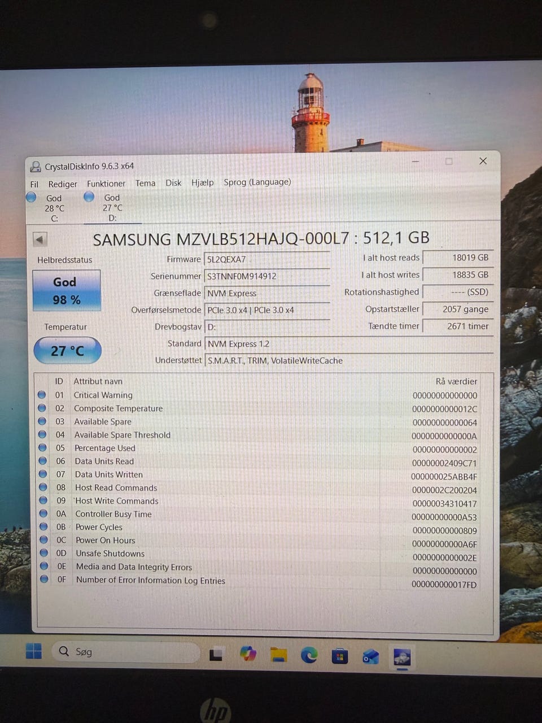Select the Power Cycles attribute name
The image size is (542, 723).
(x=99, y=527)
